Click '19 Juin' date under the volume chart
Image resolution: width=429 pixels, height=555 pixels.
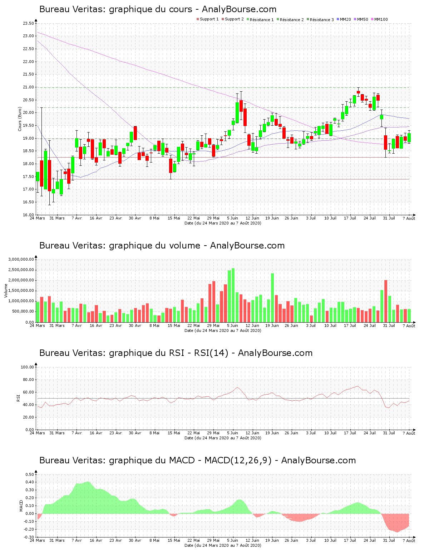click(x=272, y=325)
